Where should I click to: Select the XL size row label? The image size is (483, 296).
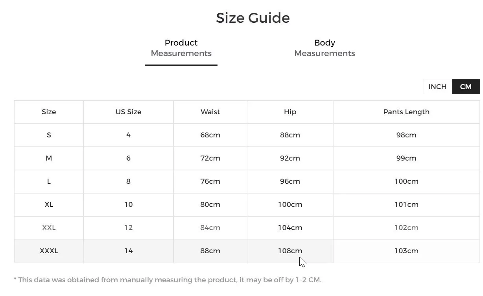pos(49,205)
